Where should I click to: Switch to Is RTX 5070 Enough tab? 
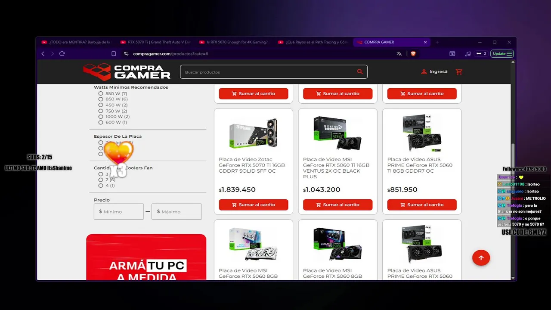click(x=234, y=42)
